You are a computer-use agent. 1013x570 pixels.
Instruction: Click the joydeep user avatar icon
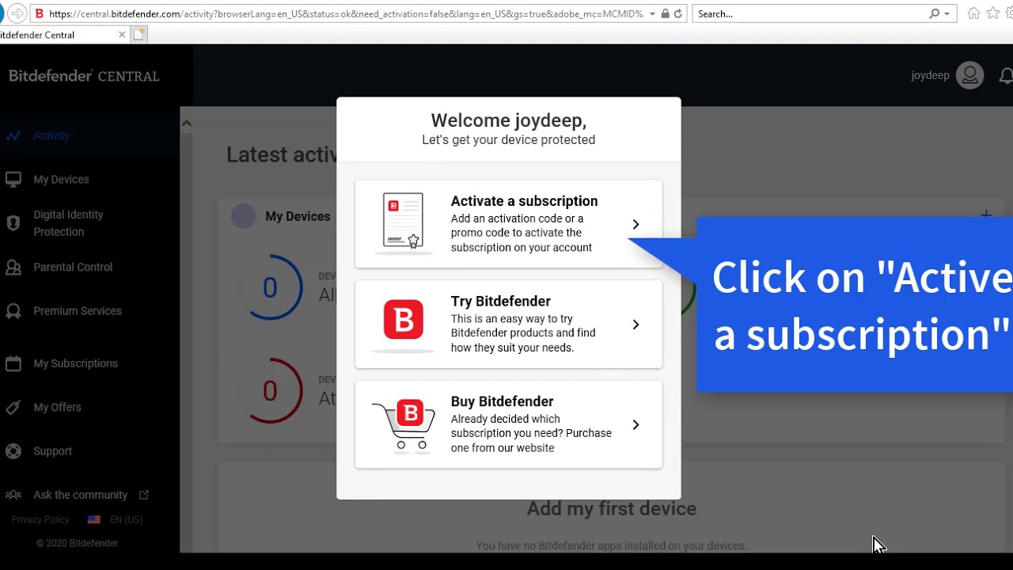point(969,75)
